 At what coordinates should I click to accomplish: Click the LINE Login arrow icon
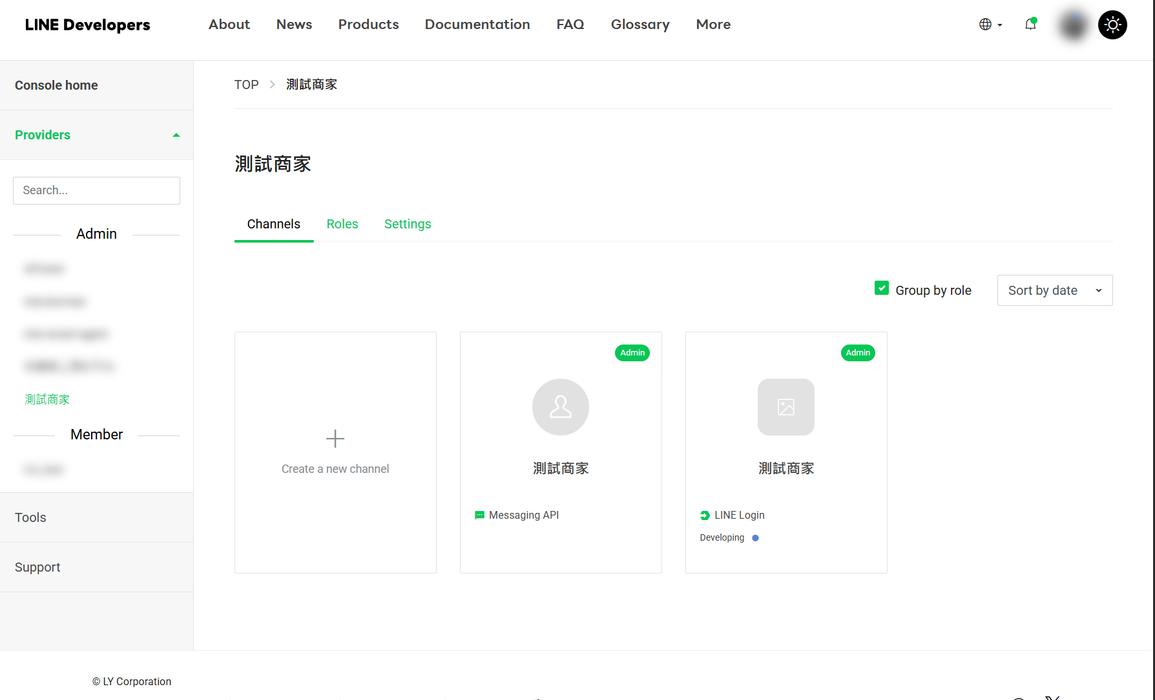tap(705, 515)
